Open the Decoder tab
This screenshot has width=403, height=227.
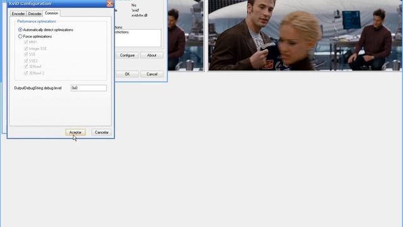click(35, 14)
